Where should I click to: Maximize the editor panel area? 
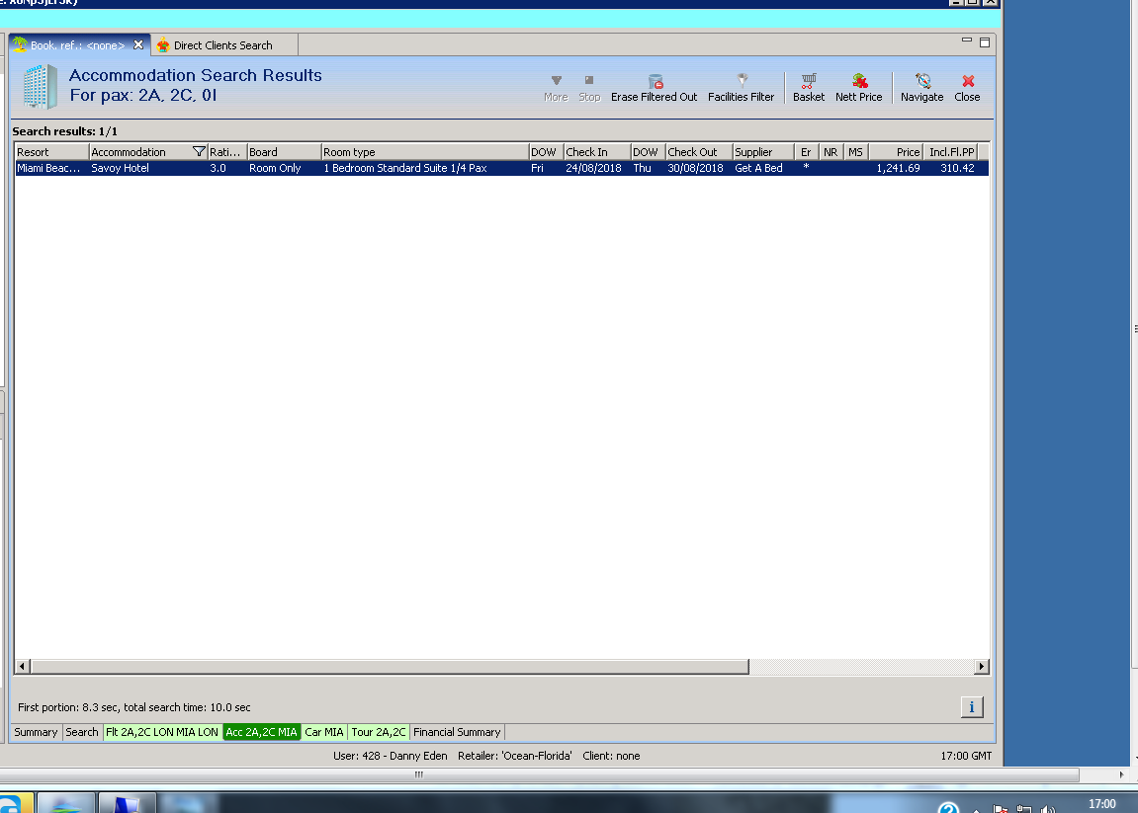985,42
